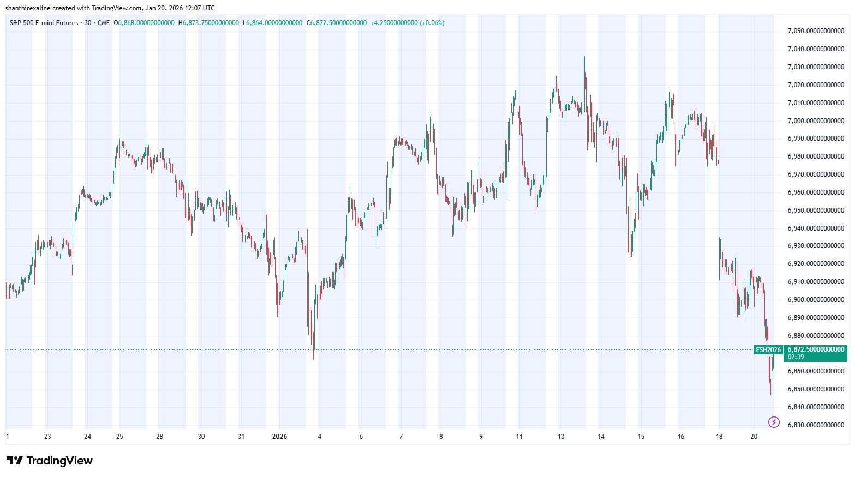The width and height of the screenshot is (855, 477).
Task: Click the 6,830 price axis label
Action: tap(816, 425)
